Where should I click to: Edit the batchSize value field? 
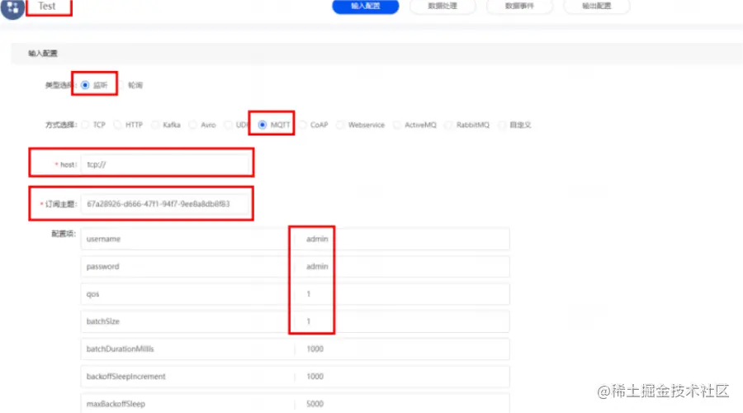tap(402, 321)
